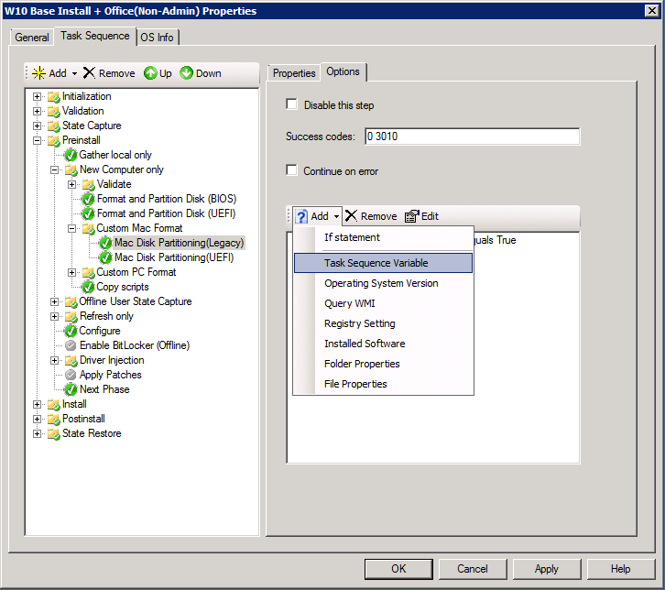Click the gray disabled Apply Patches icon
This screenshot has height=590, width=665.
coord(71,375)
